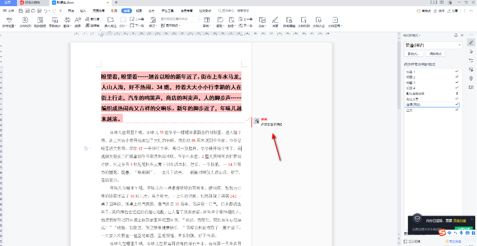Click document certification (文档认证) icon

pyautogui.click(x=318, y=20)
